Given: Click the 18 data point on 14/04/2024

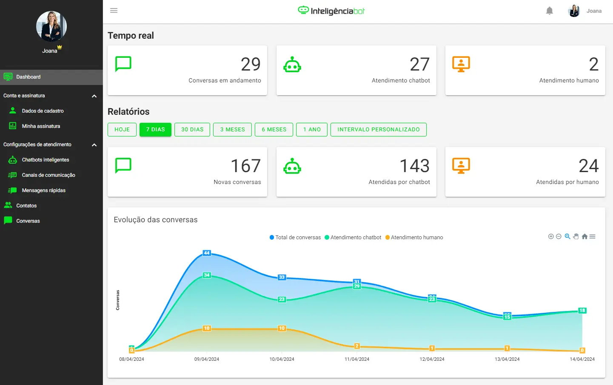Looking at the screenshot, I should (x=582, y=310).
